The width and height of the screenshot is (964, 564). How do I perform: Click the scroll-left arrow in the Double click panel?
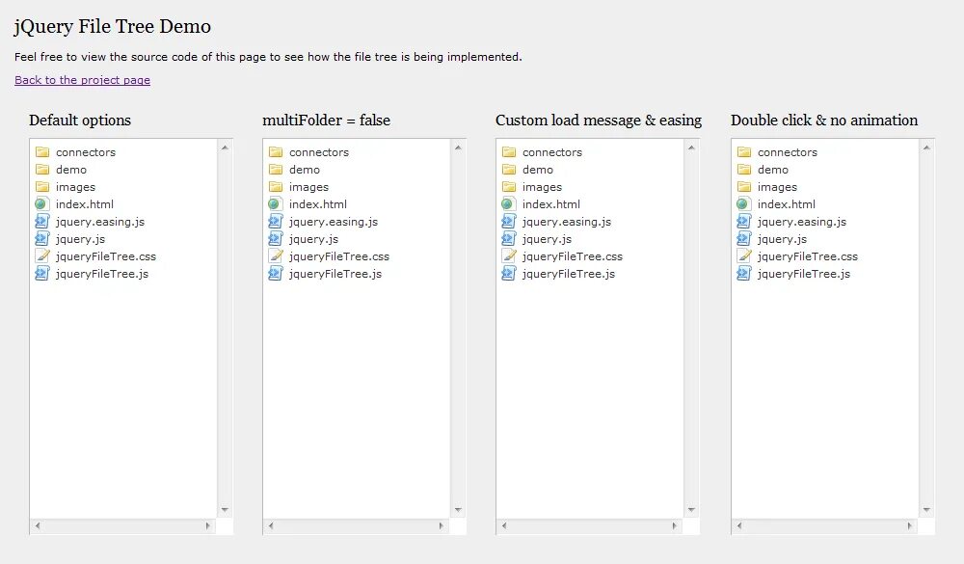click(x=740, y=526)
